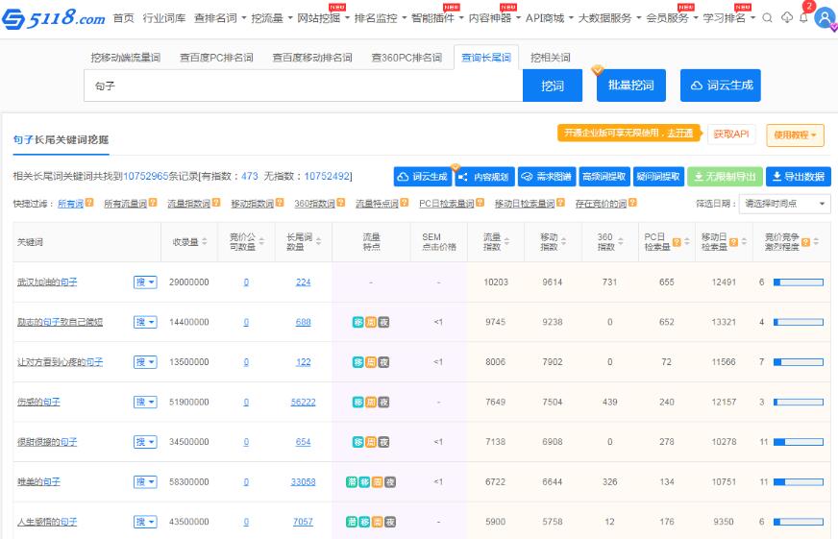Apply the 所有流量词 quick filter
The width and height of the screenshot is (838, 539).
(x=125, y=204)
